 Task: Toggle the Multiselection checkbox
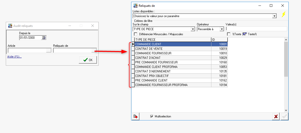click(152, 116)
